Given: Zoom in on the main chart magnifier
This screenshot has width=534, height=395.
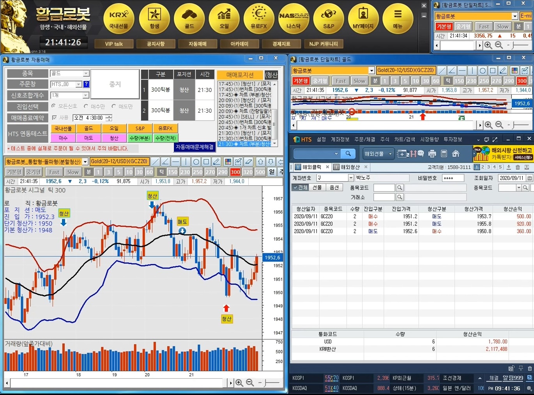Looking at the screenshot, I should [x=239, y=383].
